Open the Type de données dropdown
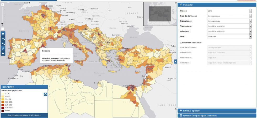 [x=229, y=16]
